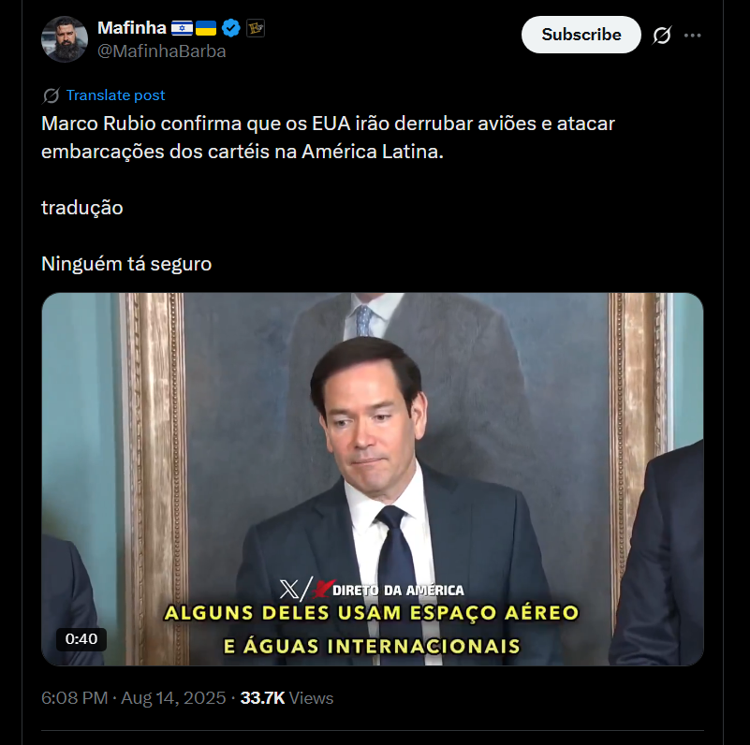Open the affiliate badge icon beside checkmark

256,28
